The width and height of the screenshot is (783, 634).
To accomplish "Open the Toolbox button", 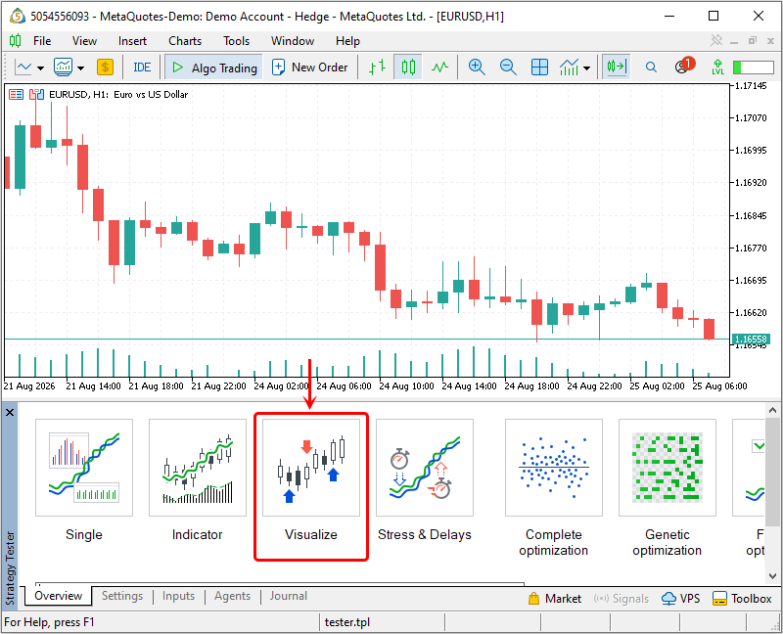I will click(x=742, y=598).
